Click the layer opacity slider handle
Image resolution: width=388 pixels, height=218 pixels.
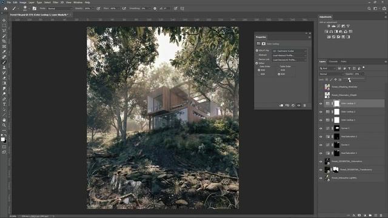tap(349, 79)
